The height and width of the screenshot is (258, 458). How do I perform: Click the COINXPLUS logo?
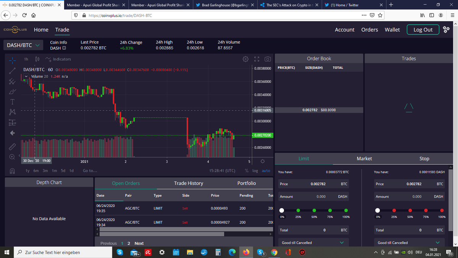click(15, 30)
